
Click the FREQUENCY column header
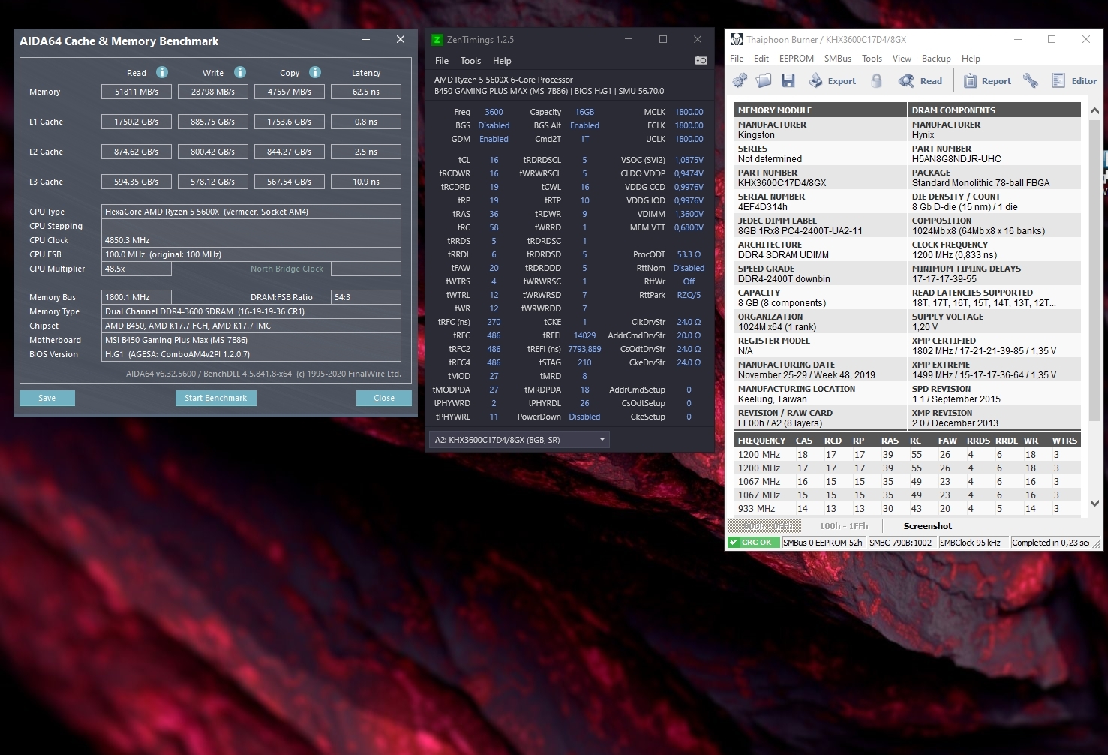pos(761,441)
